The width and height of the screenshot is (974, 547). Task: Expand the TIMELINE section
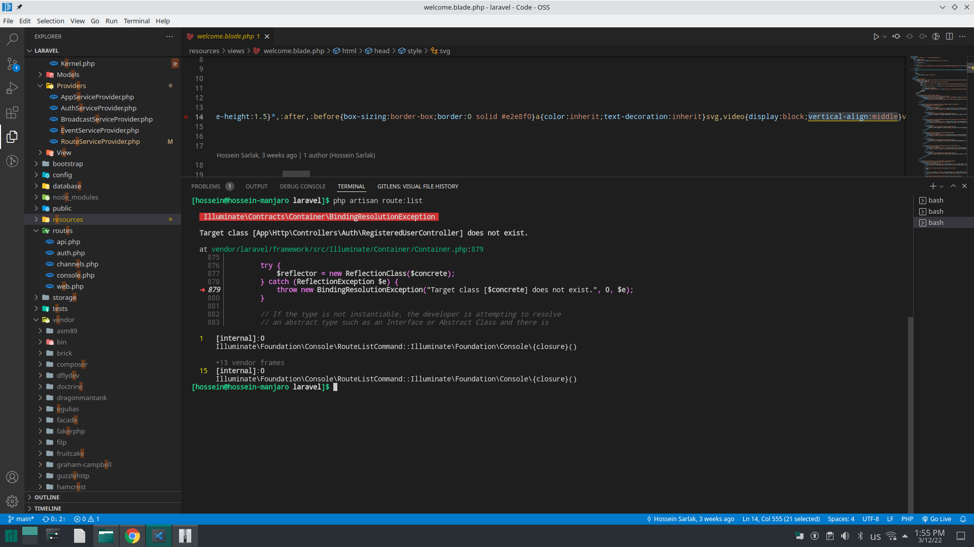(x=48, y=509)
